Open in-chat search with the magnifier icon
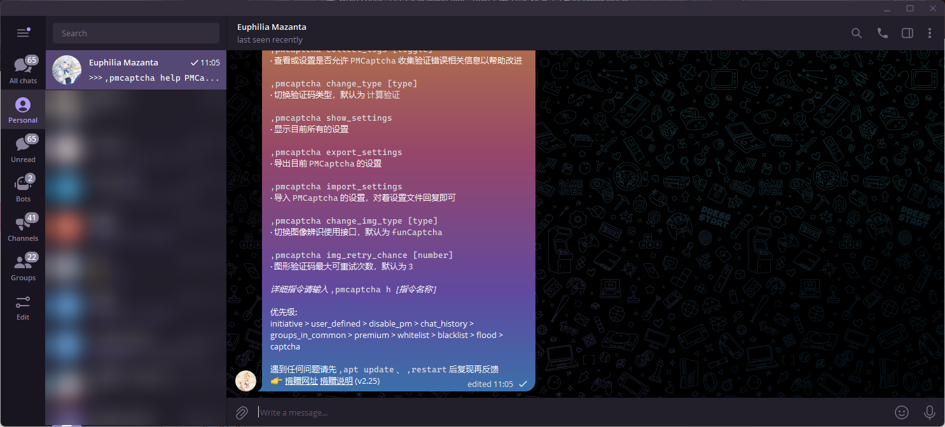This screenshot has height=427, width=945. click(856, 32)
